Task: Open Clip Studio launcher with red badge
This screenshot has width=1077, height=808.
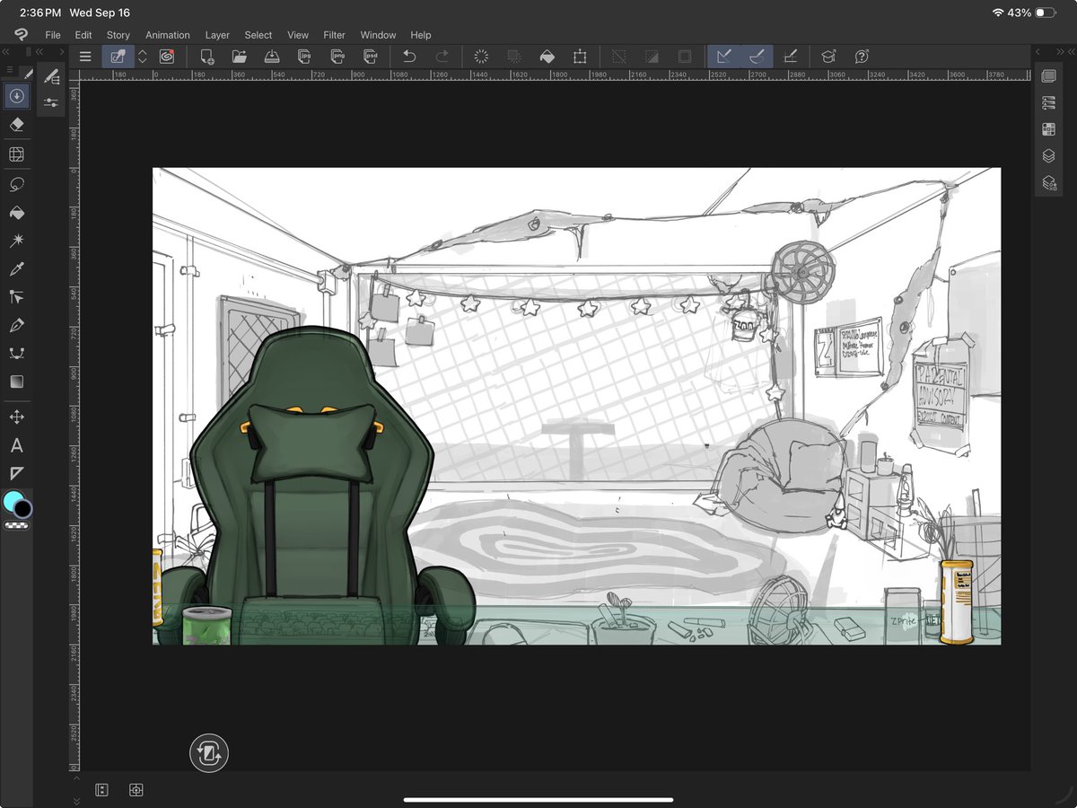Action: coord(167,57)
